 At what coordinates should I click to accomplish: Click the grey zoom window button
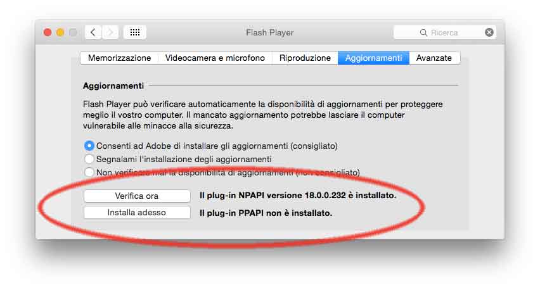(73, 32)
